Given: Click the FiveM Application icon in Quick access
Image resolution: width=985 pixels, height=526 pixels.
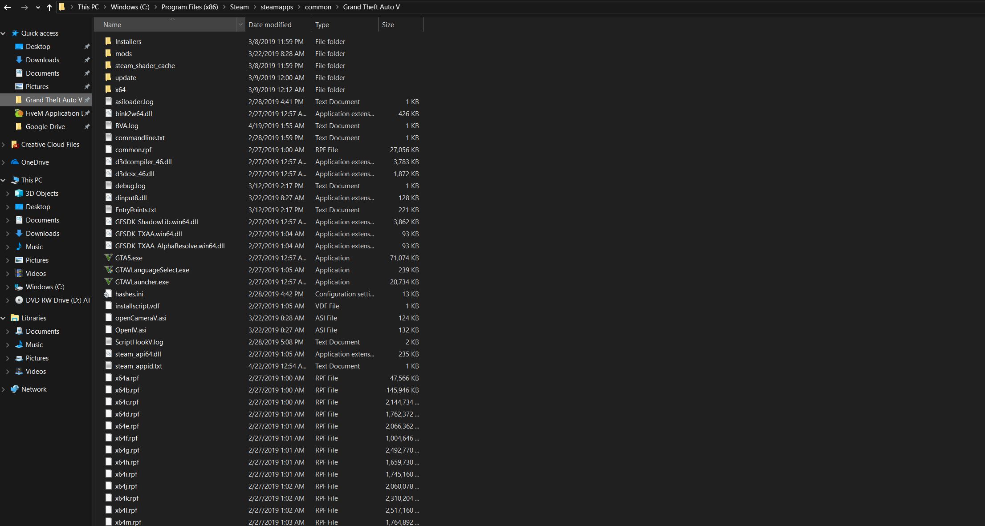Looking at the screenshot, I should pyautogui.click(x=19, y=113).
